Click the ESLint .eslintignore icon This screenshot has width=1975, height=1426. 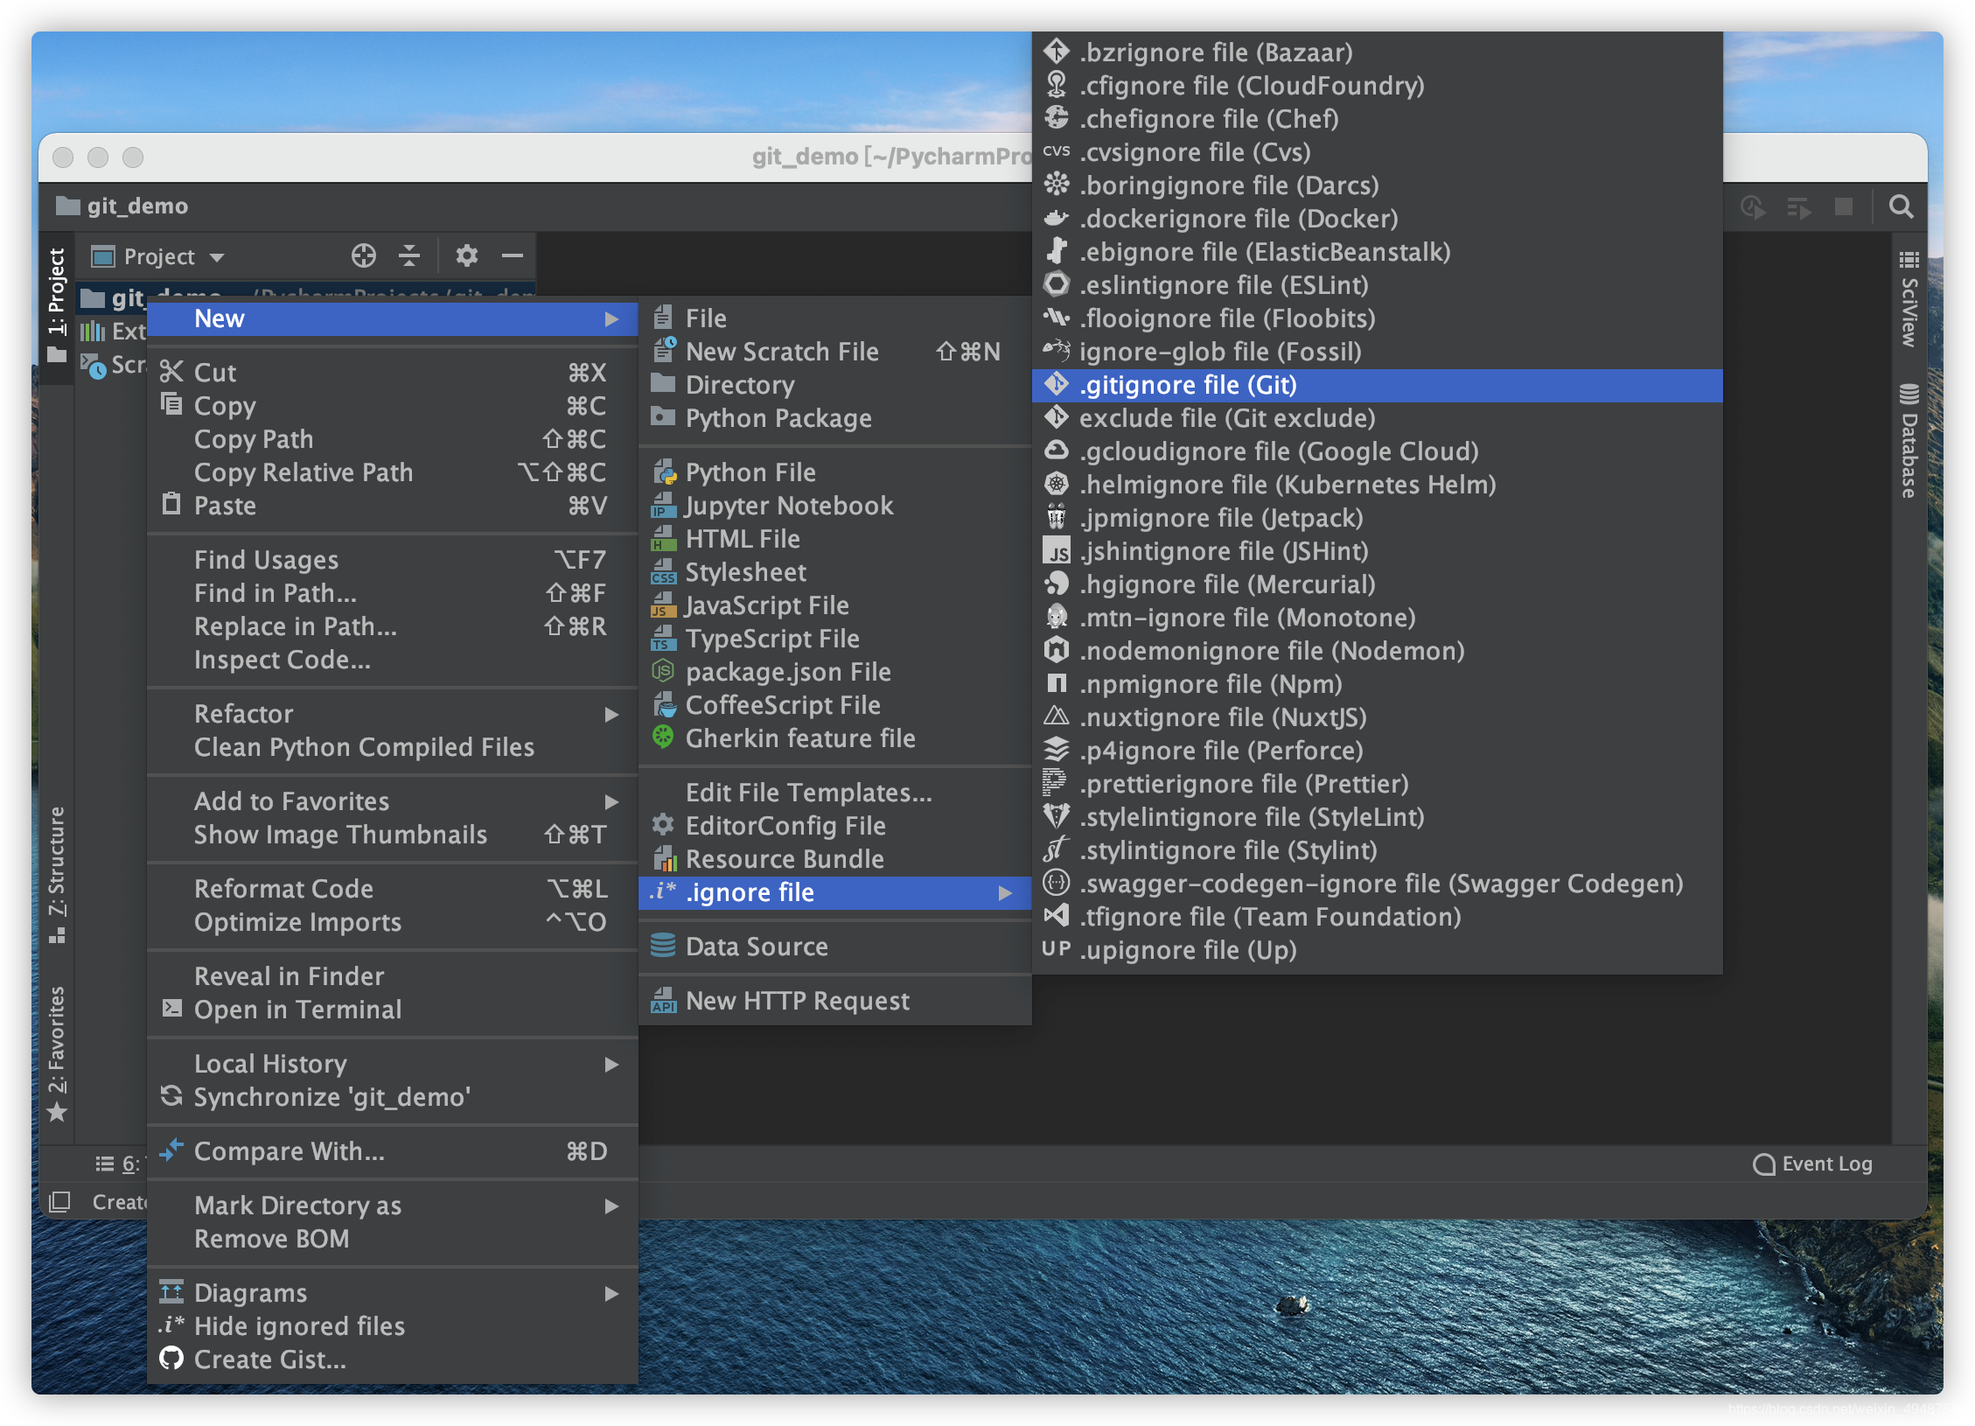click(x=1057, y=285)
